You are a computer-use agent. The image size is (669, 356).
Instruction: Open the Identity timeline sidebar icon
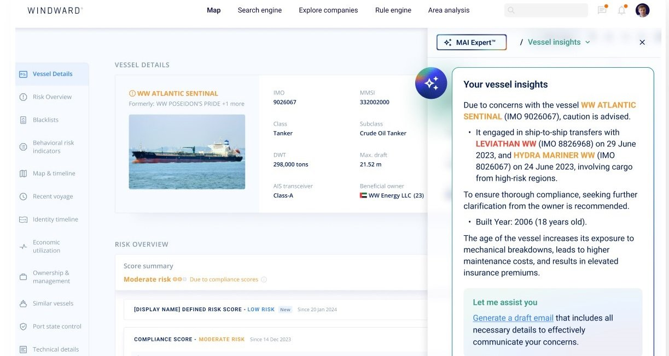click(x=24, y=219)
